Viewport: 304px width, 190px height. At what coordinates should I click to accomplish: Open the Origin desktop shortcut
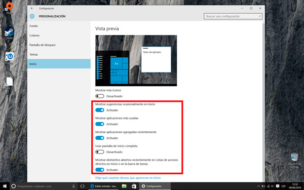point(9,8)
